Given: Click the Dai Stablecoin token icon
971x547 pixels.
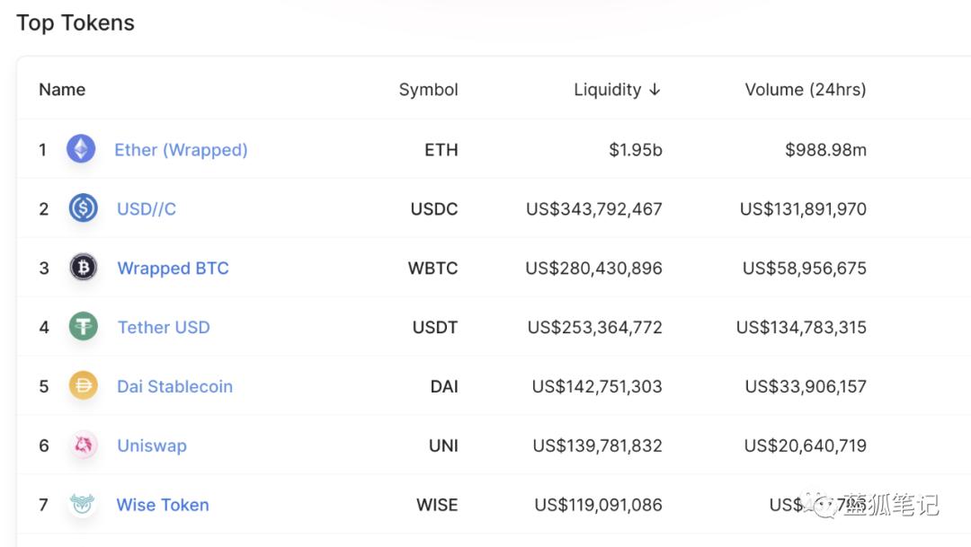Looking at the screenshot, I should pos(83,385).
